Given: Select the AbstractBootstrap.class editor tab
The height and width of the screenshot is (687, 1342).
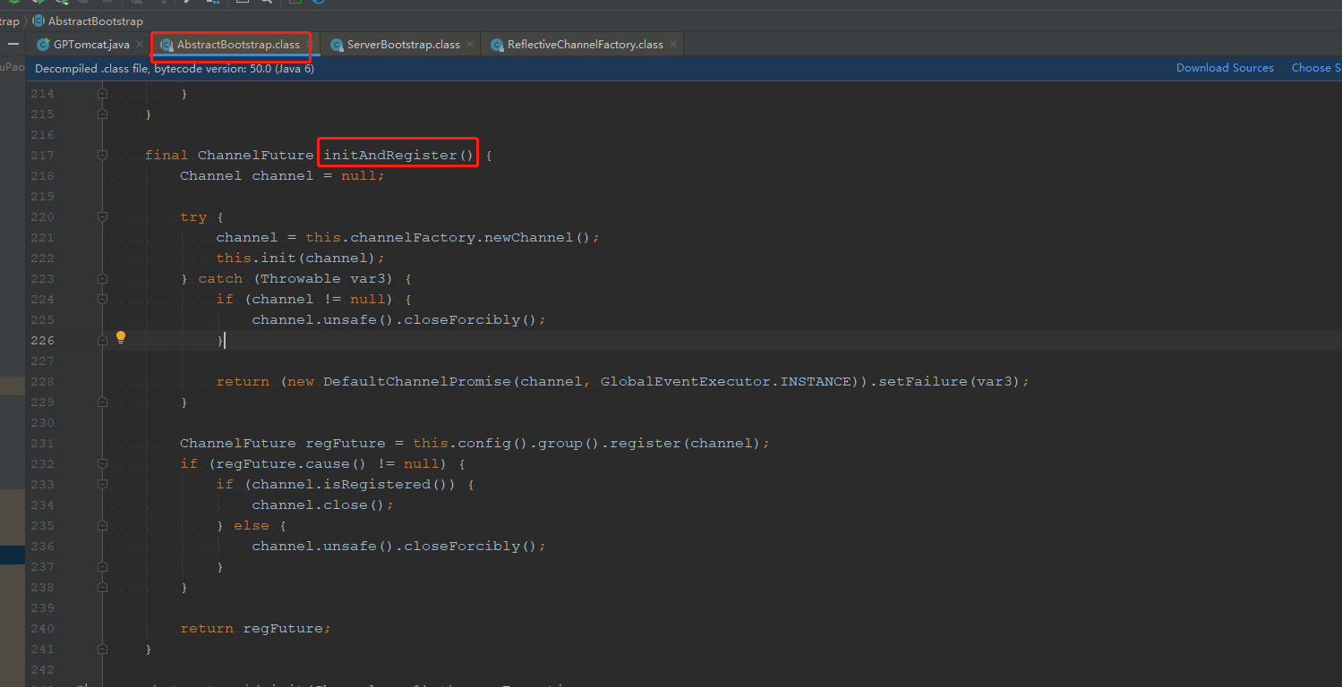Looking at the screenshot, I should coord(238,45).
